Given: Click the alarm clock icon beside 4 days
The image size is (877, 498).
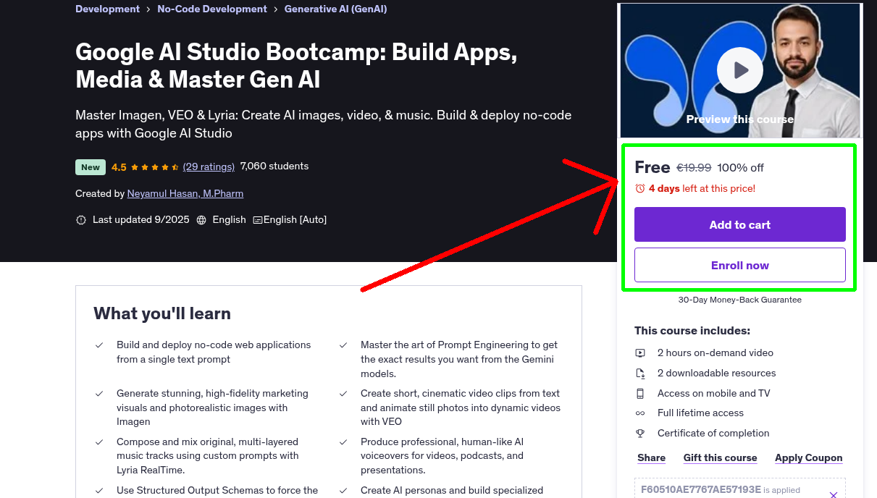Looking at the screenshot, I should (x=639, y=189).
